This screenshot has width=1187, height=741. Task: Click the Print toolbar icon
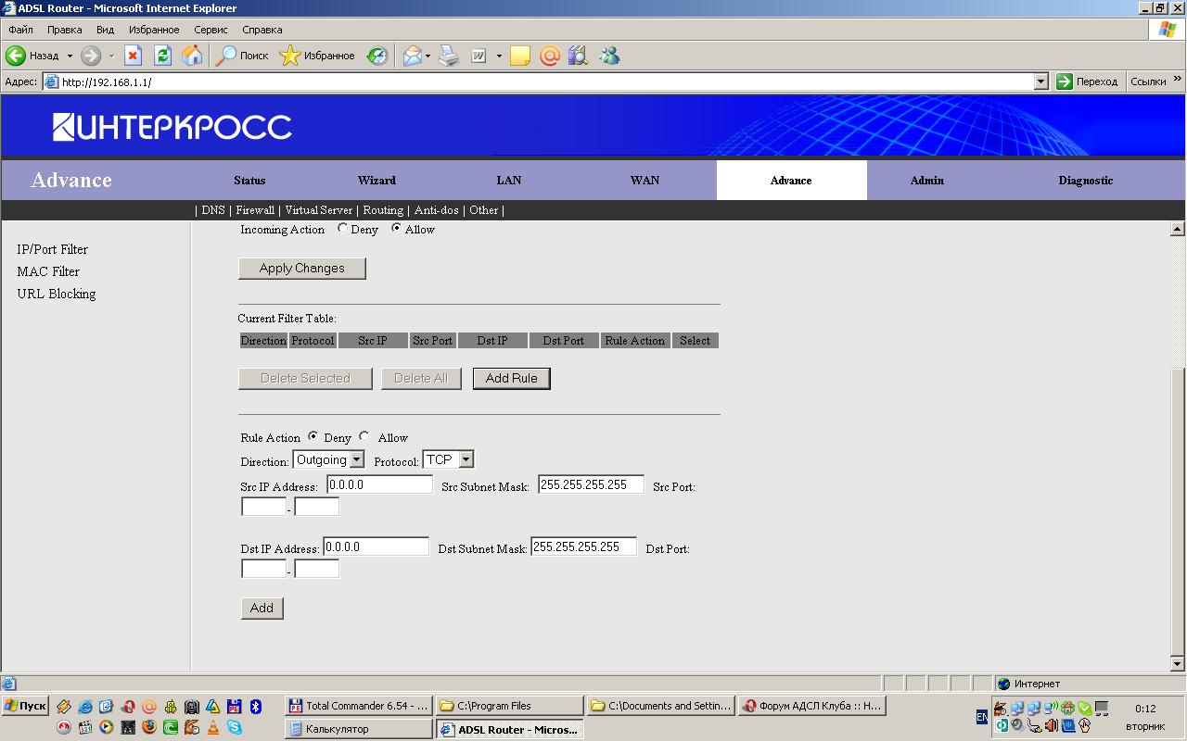(449, 56)
